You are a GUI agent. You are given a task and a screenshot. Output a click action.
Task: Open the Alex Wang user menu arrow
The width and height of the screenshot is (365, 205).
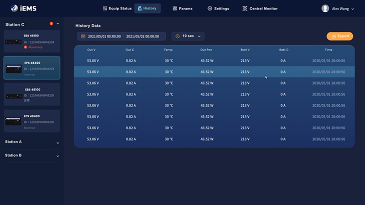pyautogui.click(x=353, y=9)
